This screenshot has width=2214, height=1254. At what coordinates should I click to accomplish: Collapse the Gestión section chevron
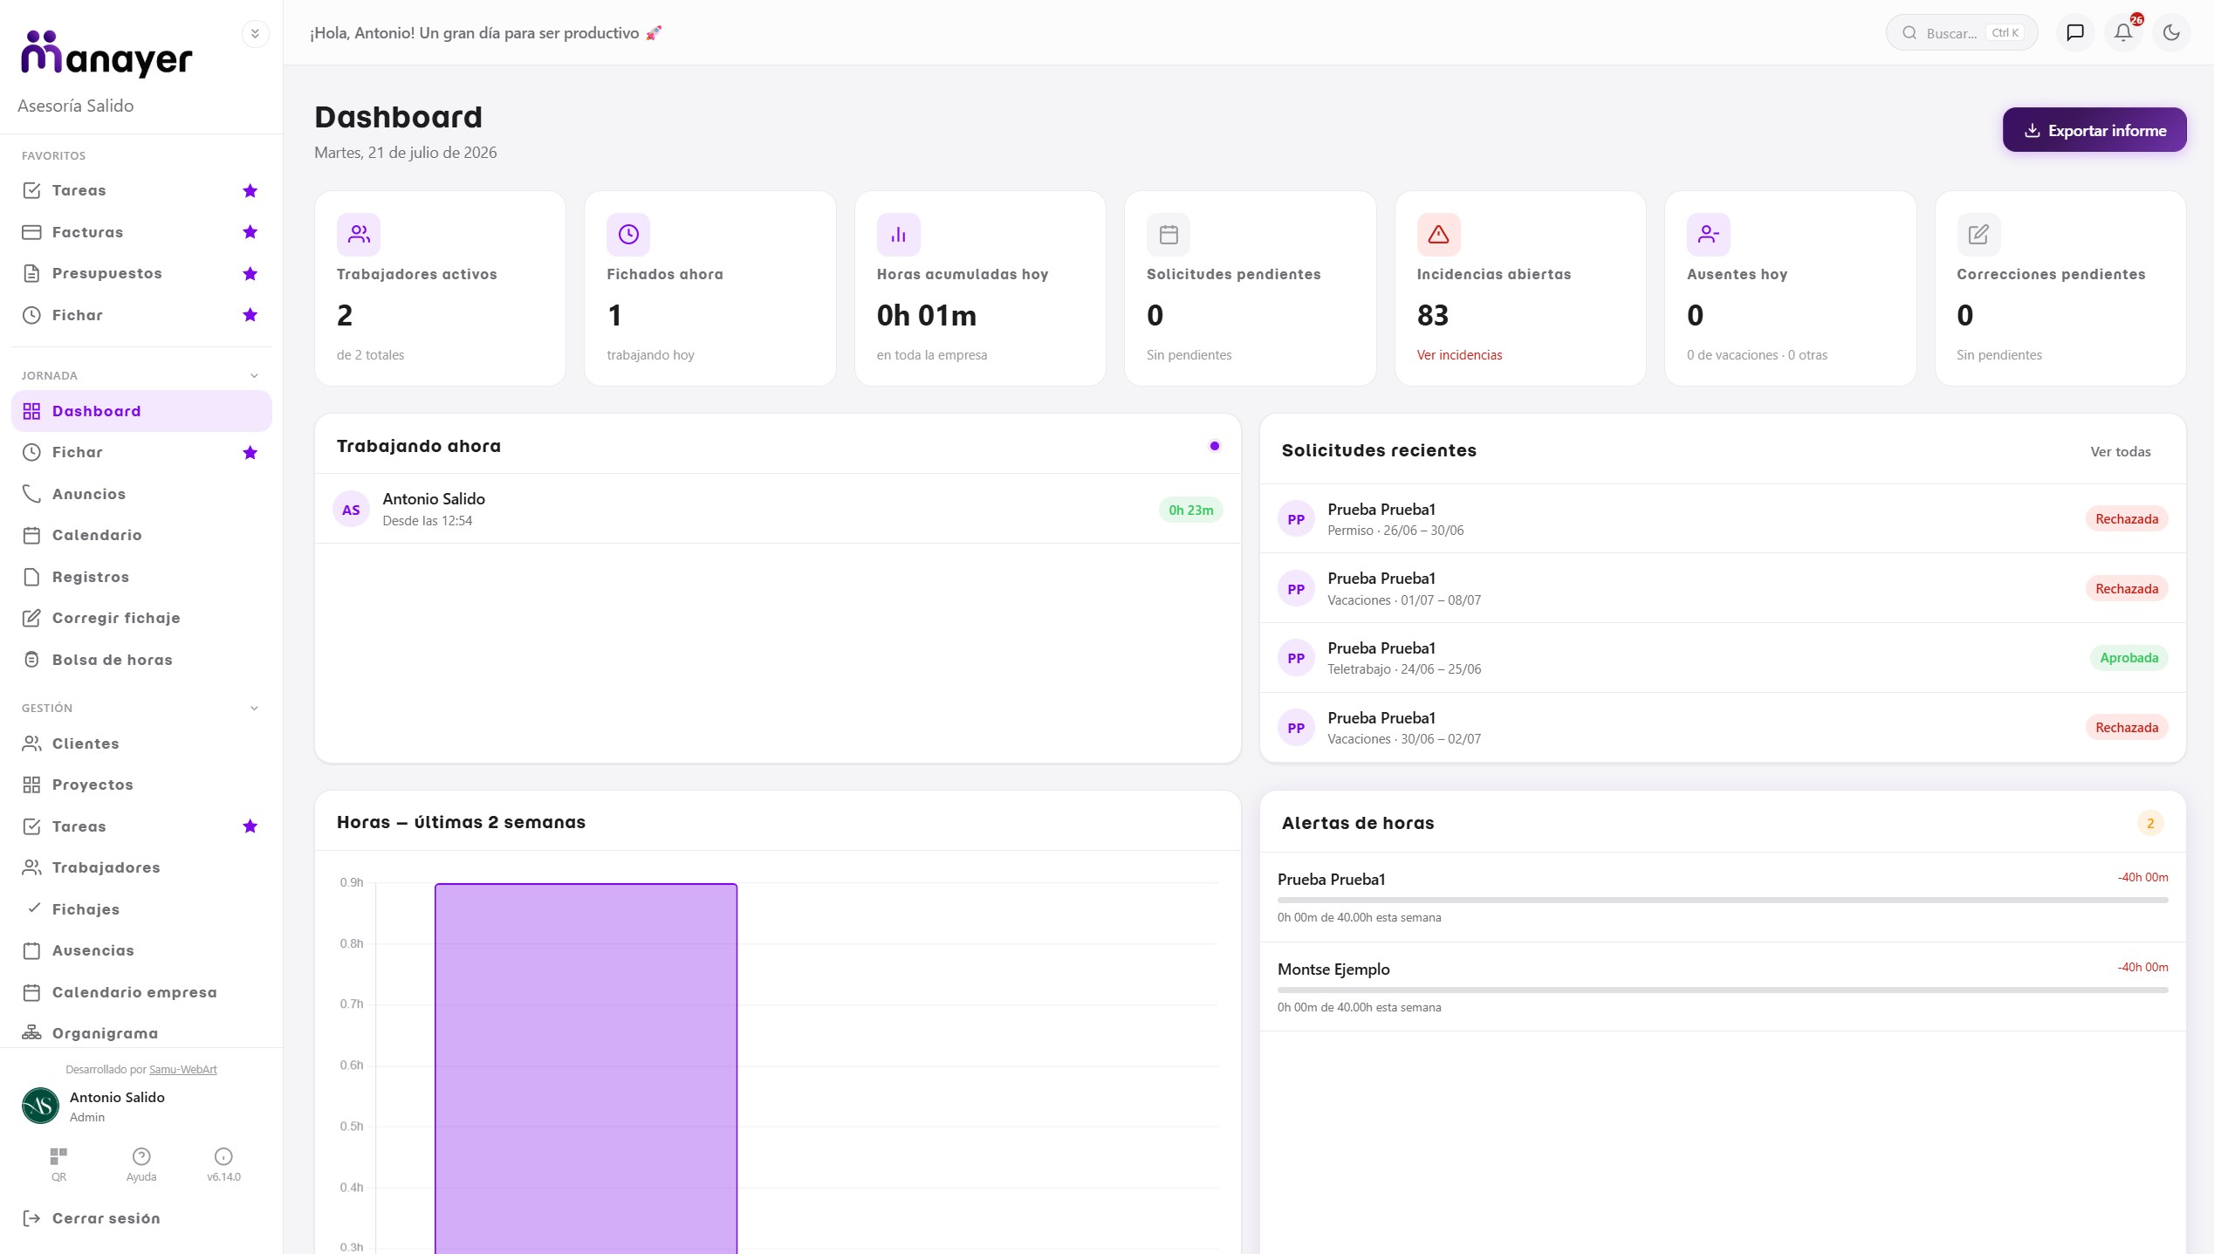point(254,708)
